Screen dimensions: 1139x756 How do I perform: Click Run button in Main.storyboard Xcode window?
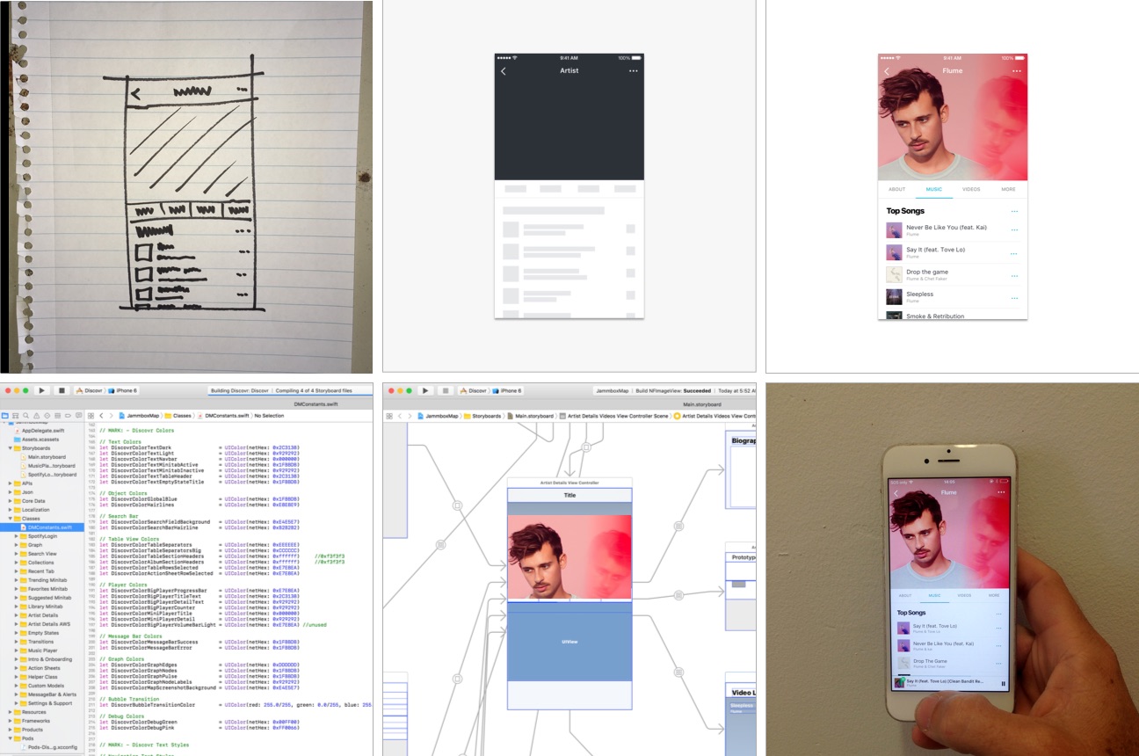point(425,390)
